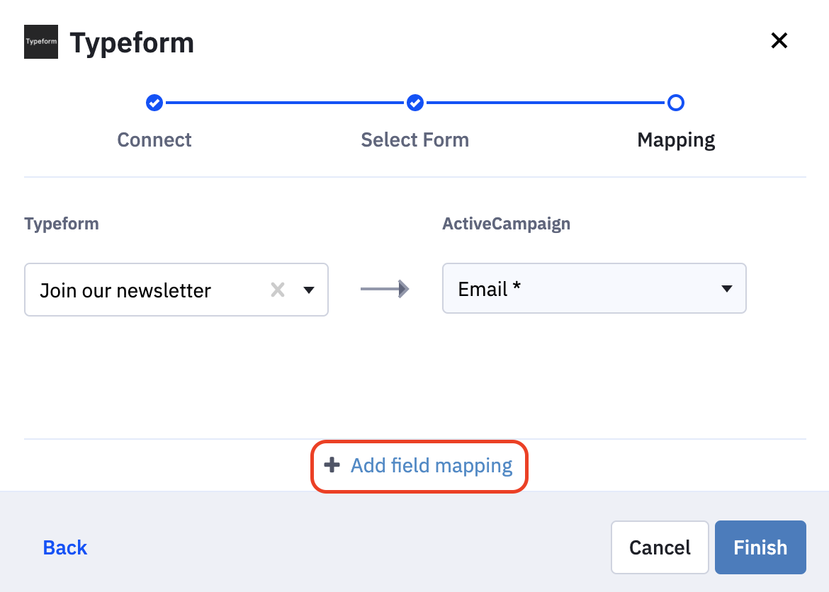
Task: Click the plus icon beside Add field mapping
Action: tap(332, 465)
